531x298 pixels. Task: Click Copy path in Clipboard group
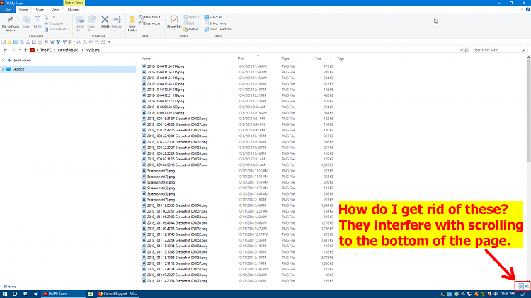point(55,23)
